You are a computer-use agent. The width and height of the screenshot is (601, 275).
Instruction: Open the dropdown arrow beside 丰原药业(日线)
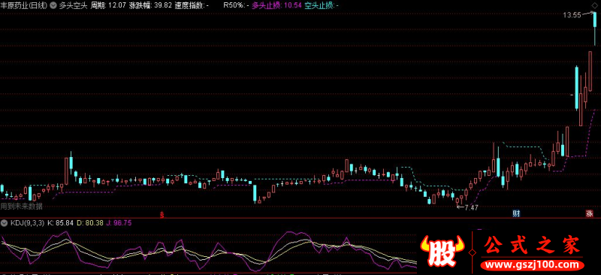tap(53, 6)
